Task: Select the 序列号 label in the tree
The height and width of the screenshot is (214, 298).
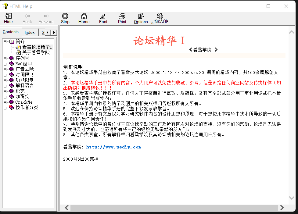Action: [22, 58]
